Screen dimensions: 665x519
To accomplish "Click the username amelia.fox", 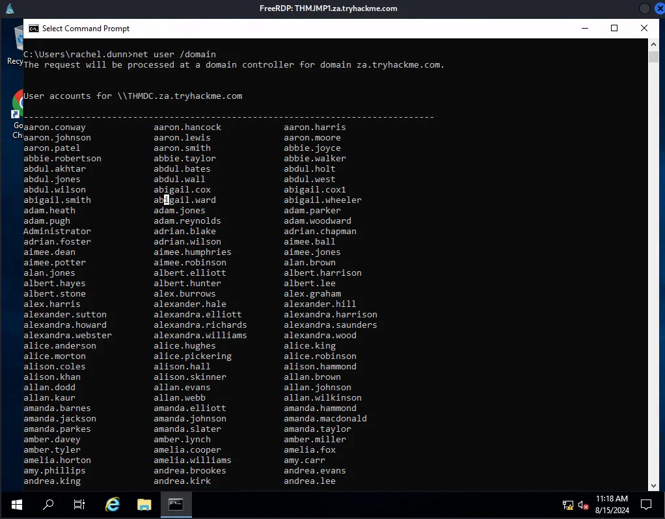I will (x=310, y=450).
